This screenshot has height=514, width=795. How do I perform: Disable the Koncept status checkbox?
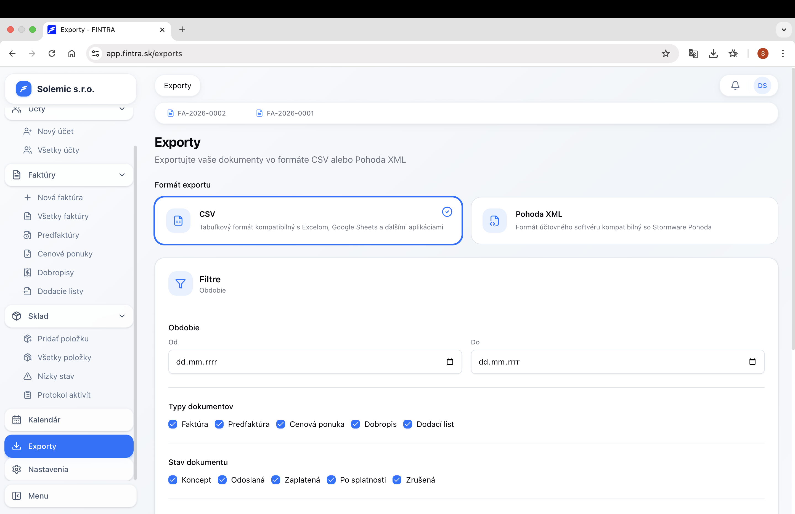(173, 480)
